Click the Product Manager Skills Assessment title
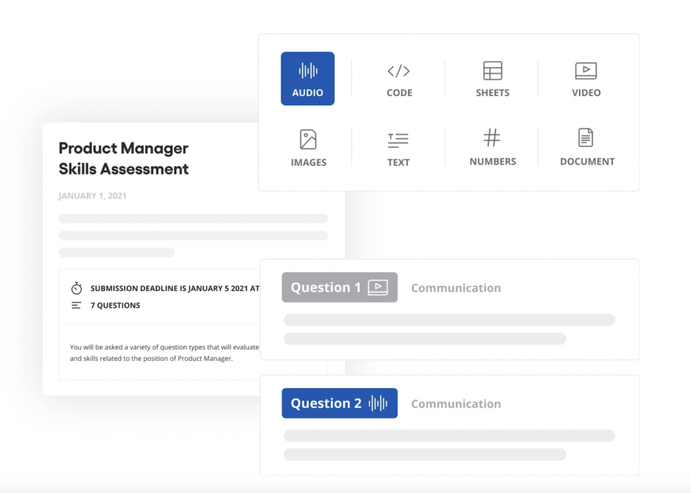 coord(123,158)
